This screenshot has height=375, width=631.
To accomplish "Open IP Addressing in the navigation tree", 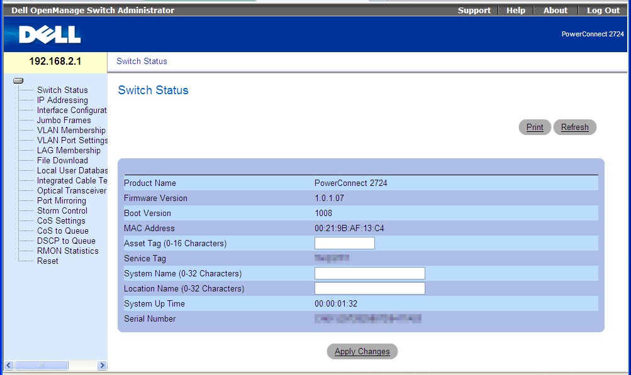I will coord(62,100).
